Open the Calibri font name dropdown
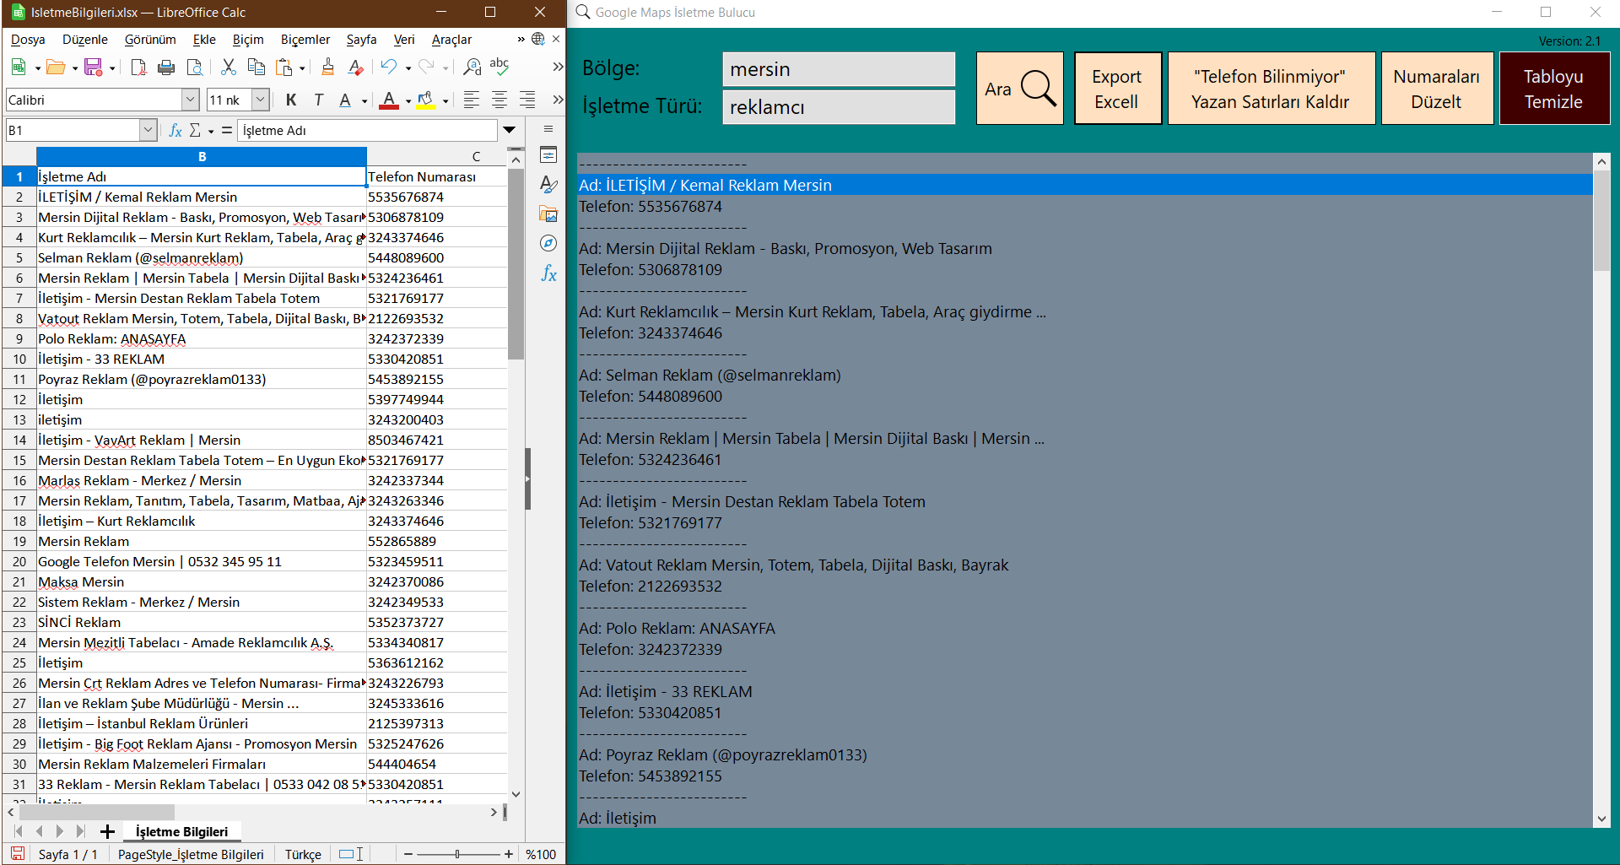The image size is (1620, 865). coord(190,100)
